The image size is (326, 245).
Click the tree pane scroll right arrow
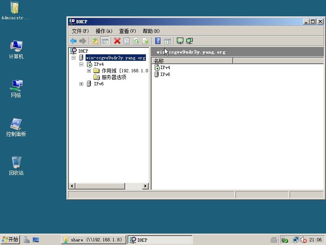click(145, 186)
